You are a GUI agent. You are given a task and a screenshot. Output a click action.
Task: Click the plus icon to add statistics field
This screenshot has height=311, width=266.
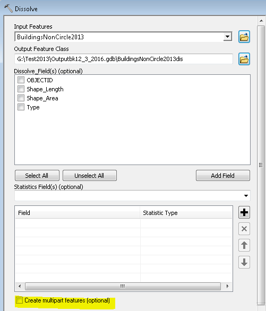244,212
